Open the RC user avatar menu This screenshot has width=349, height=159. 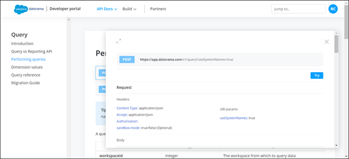click(x=333, y=9)
